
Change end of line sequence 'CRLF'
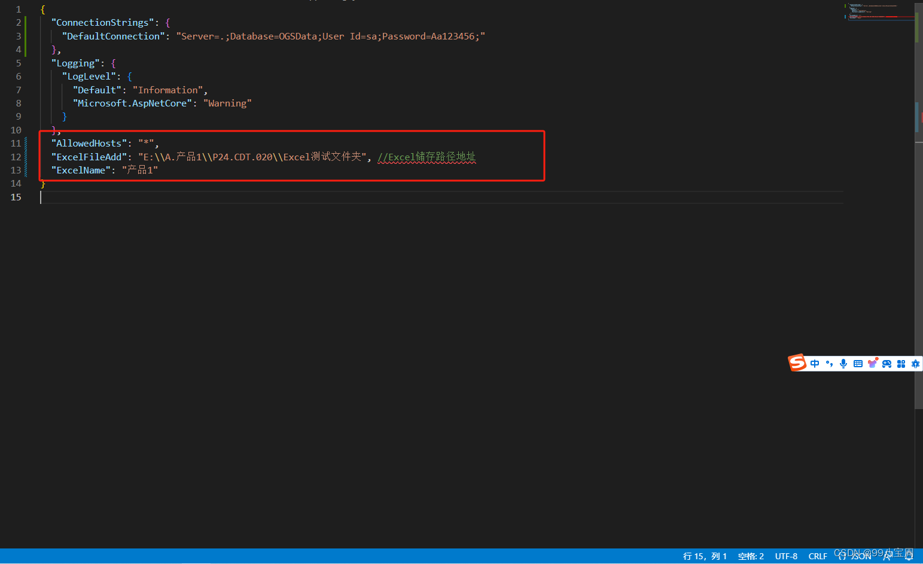pos(818,556)
